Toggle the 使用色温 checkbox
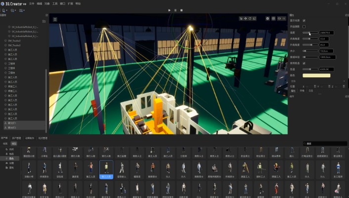 tap(304, 63)
